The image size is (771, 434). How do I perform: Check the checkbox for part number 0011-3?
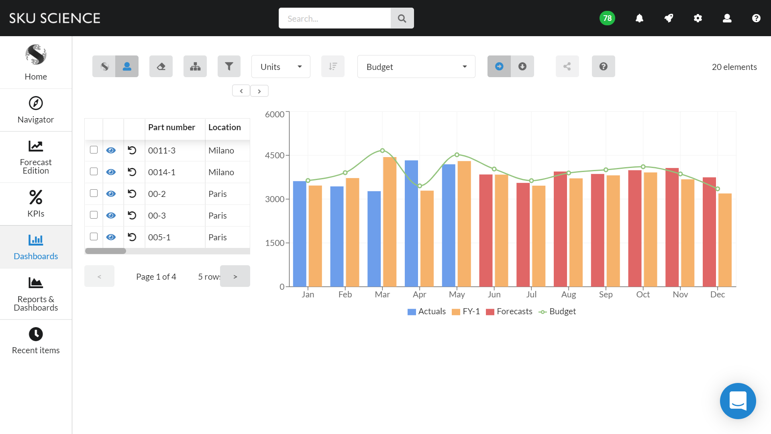(94, 149)
